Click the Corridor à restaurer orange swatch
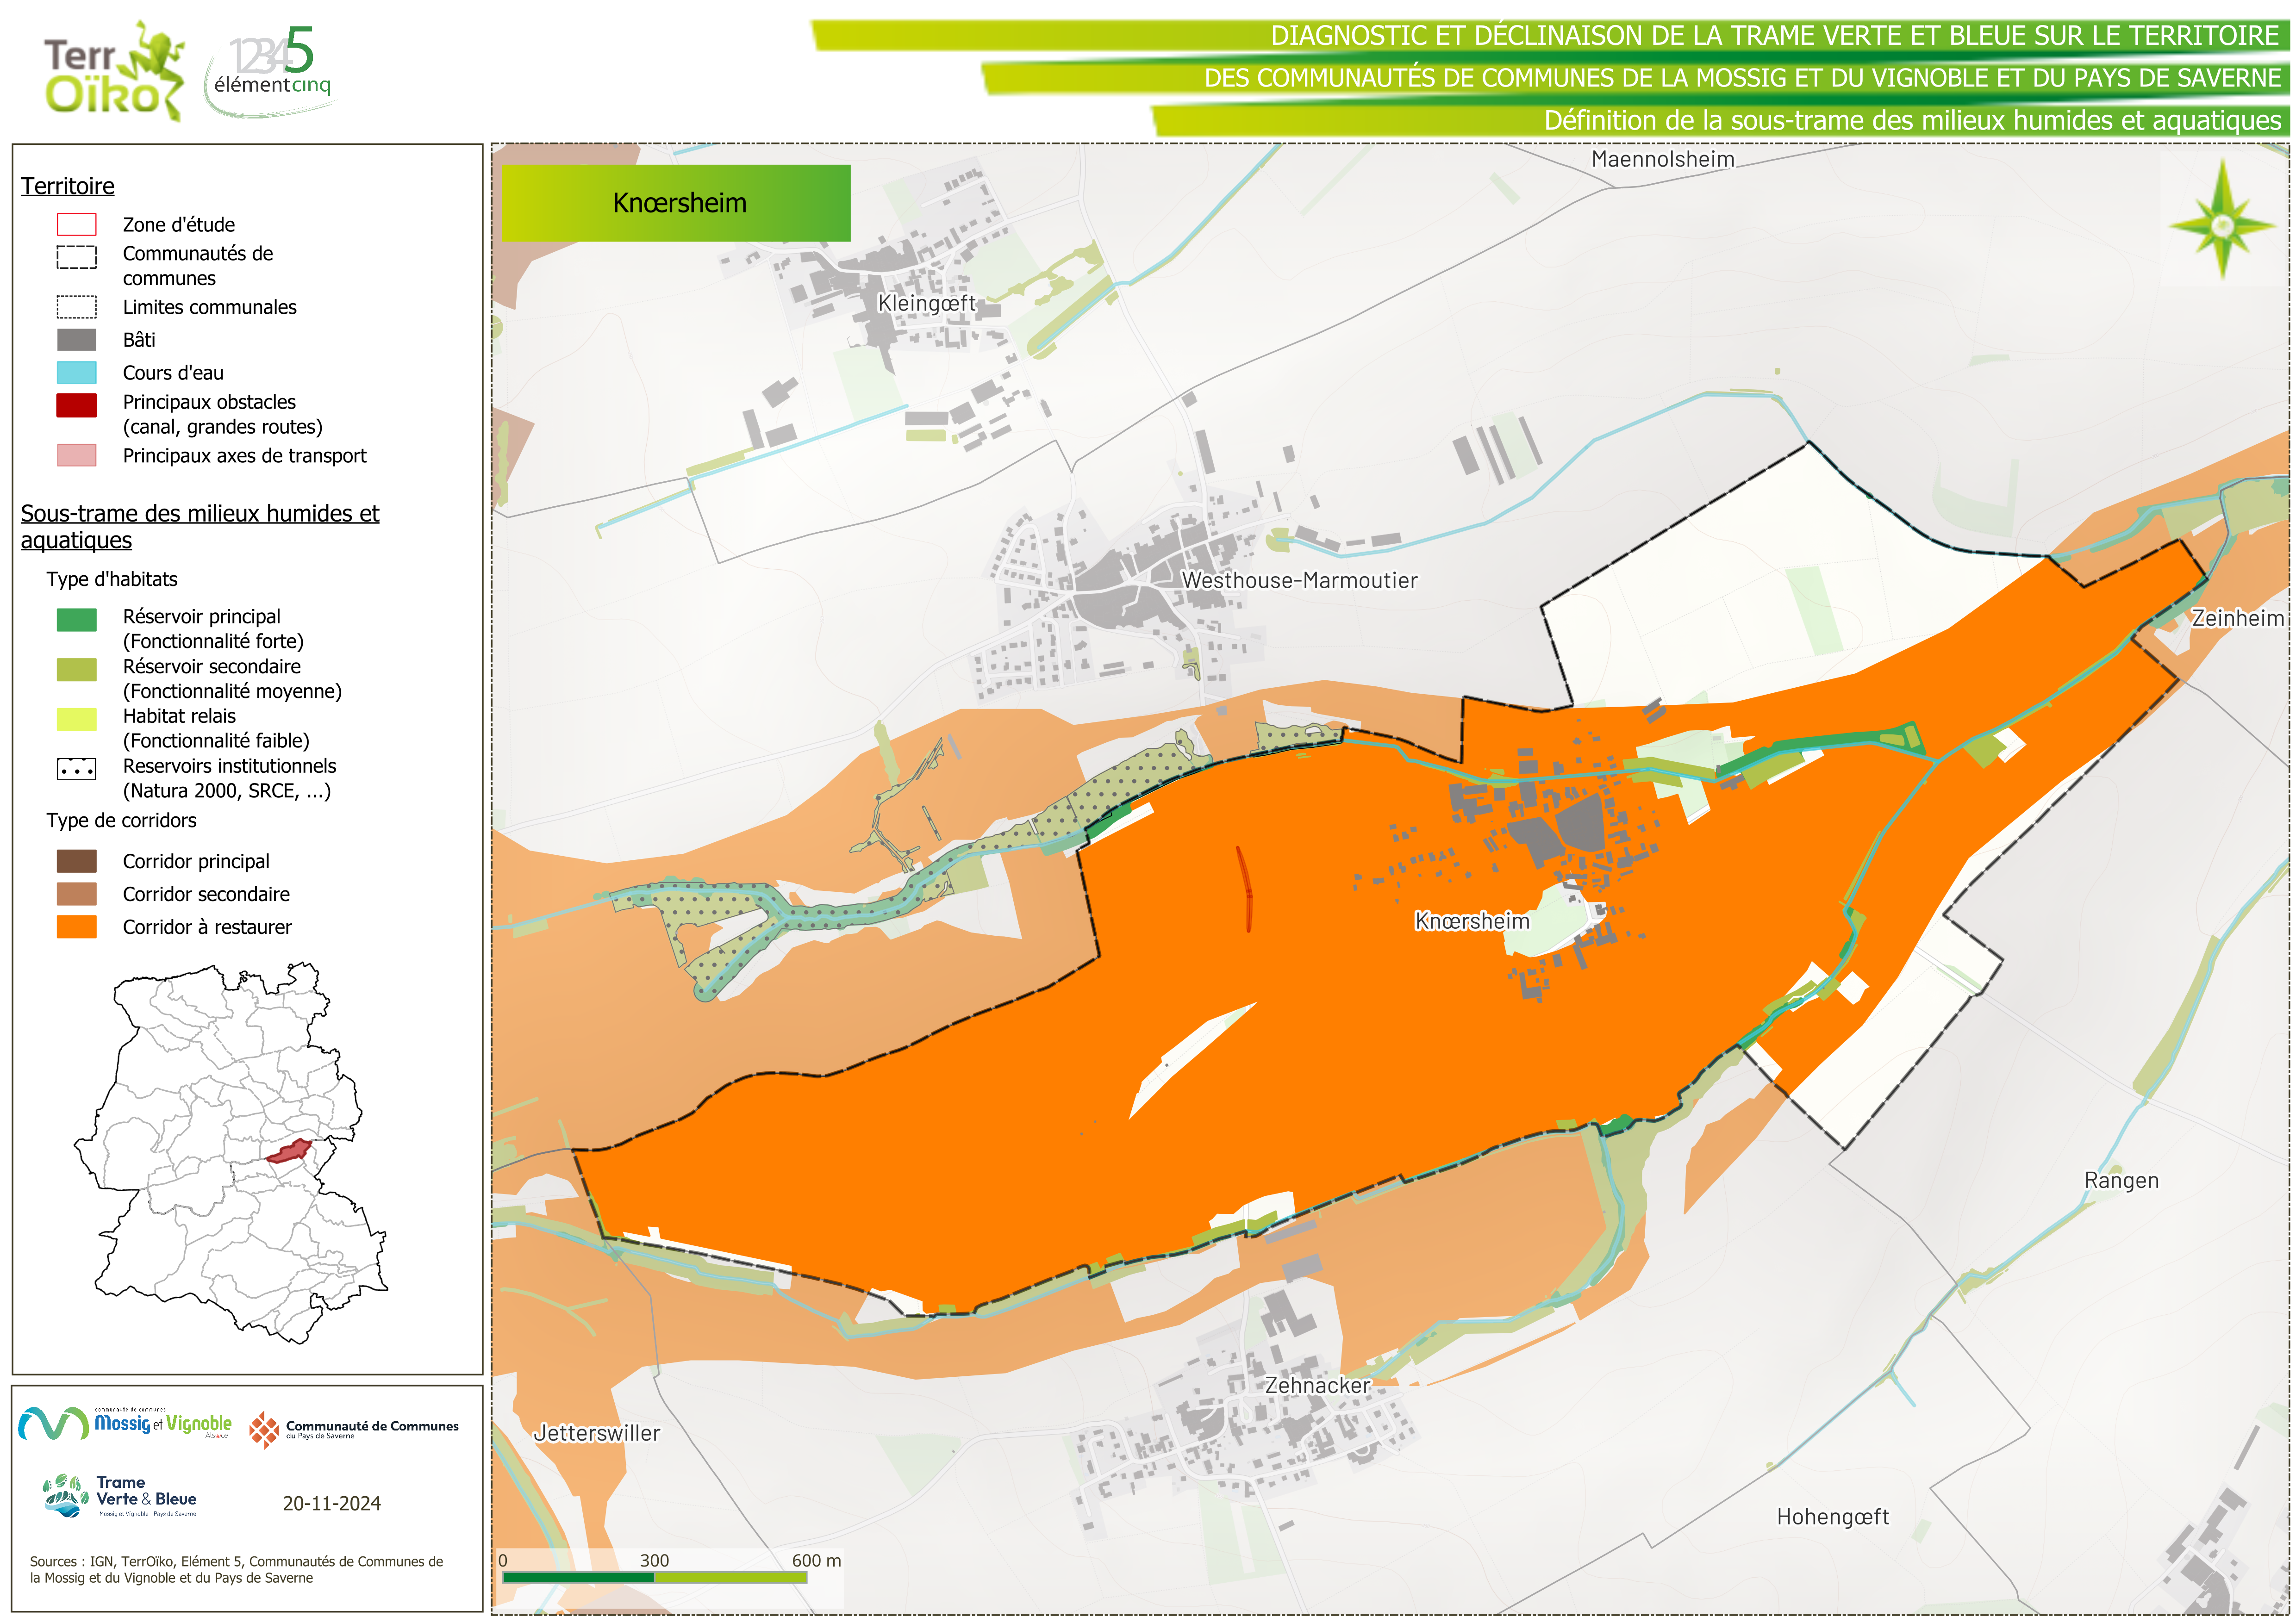 (77, 927)
